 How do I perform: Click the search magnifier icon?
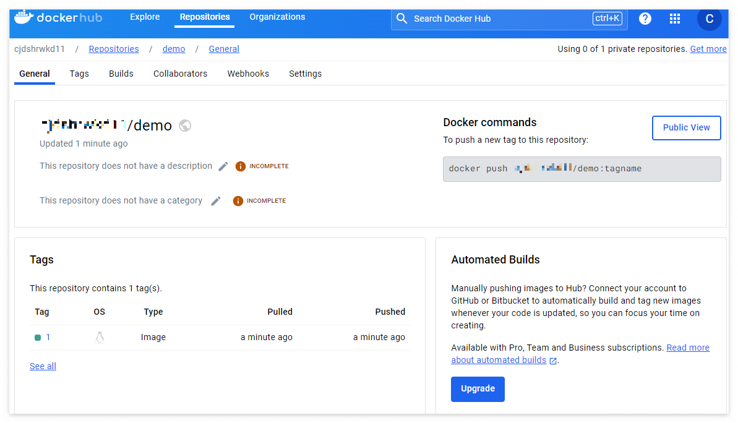click(x=401, y=19)
